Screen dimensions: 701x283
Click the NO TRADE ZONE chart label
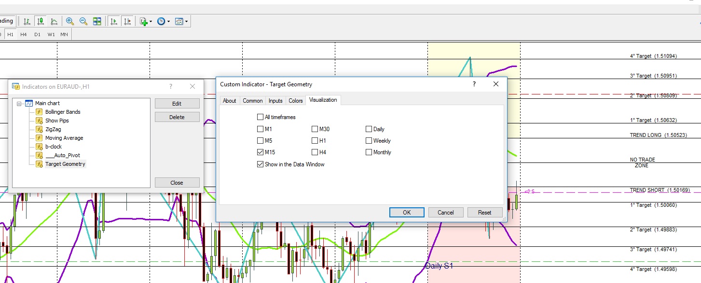coord(642,162)
